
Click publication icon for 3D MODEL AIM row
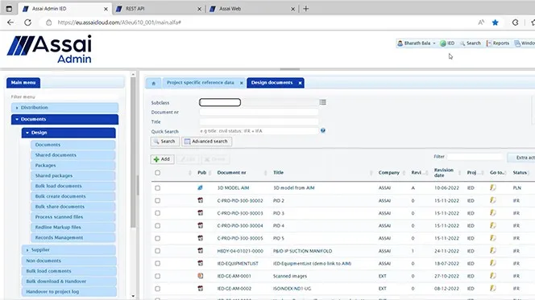click(201, 187)
